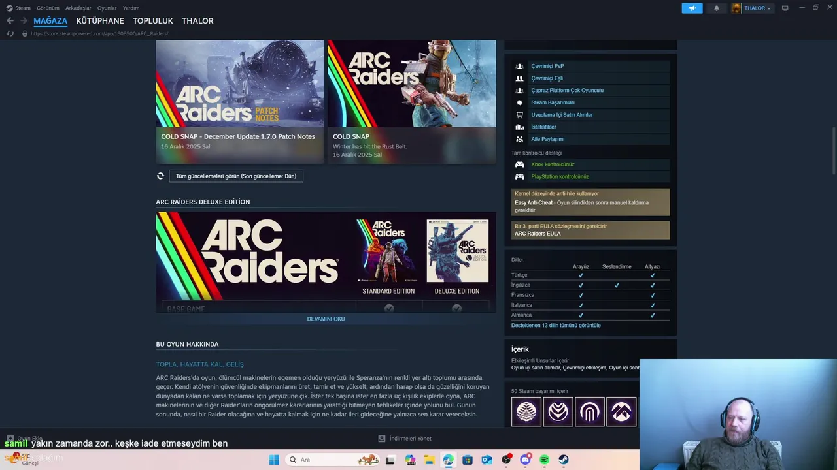This screenshot has height=470, width=837.
Task: Open the ARC Raiders EULA link
Action: pos(538,234)
